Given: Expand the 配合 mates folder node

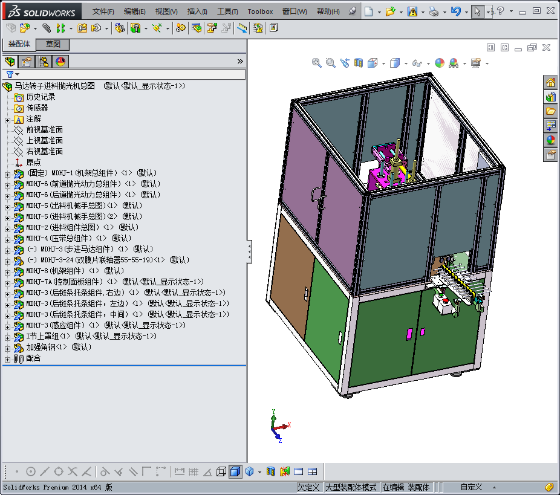Looking at the screenshot, I should [7, 360].
